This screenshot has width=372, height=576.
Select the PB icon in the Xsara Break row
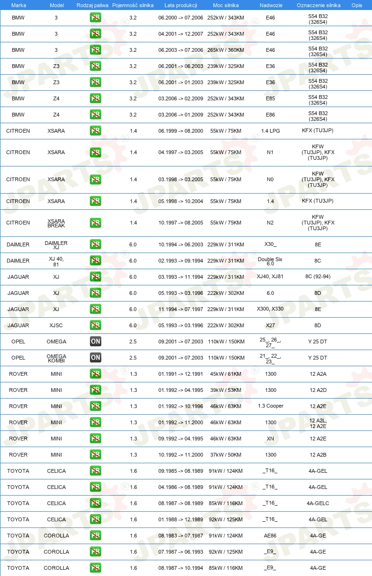coord(95,223)
